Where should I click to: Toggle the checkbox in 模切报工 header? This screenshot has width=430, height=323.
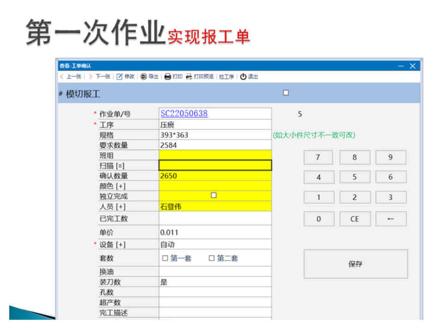[x=286, y=93]
